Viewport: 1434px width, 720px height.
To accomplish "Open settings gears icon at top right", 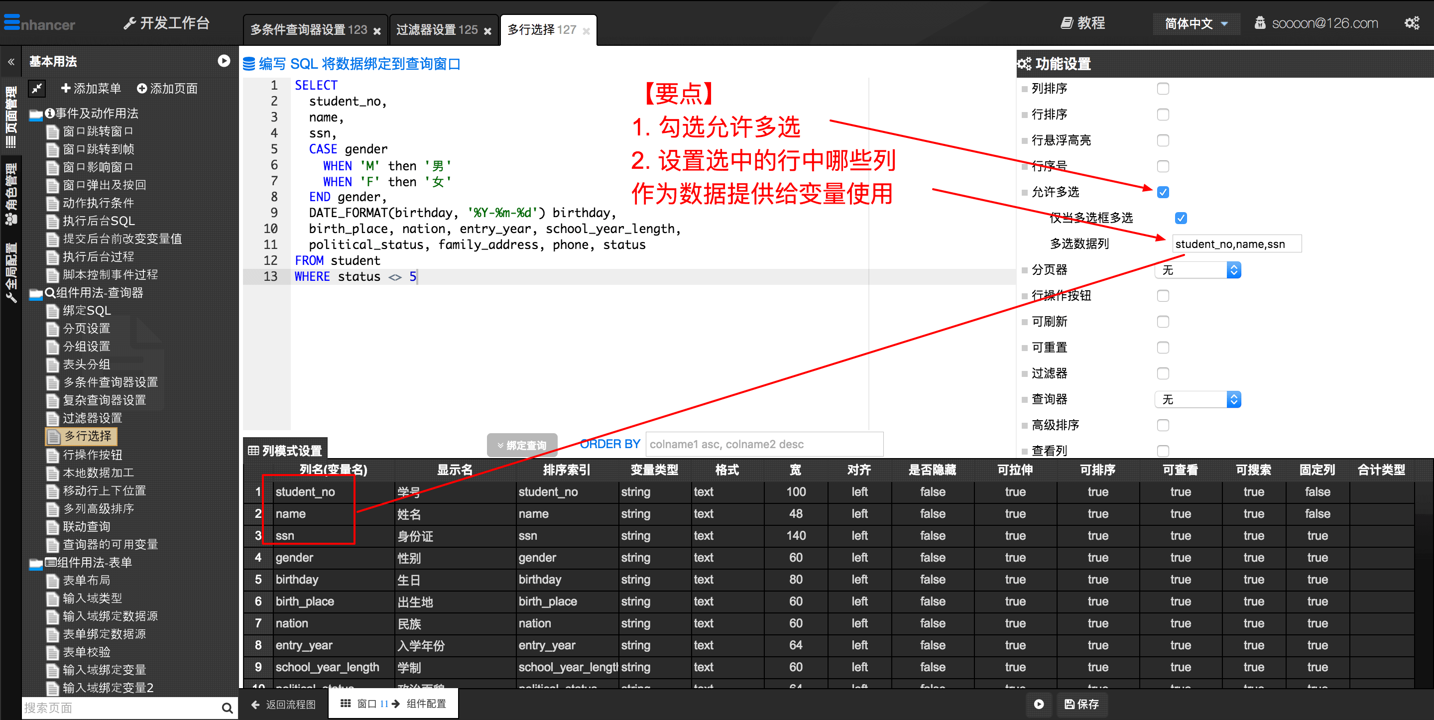I will pos(1411,23).
